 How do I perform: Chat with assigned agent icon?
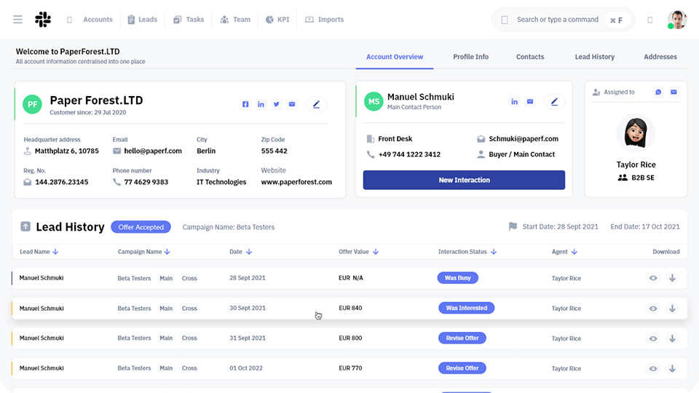(x=658, y=92)
